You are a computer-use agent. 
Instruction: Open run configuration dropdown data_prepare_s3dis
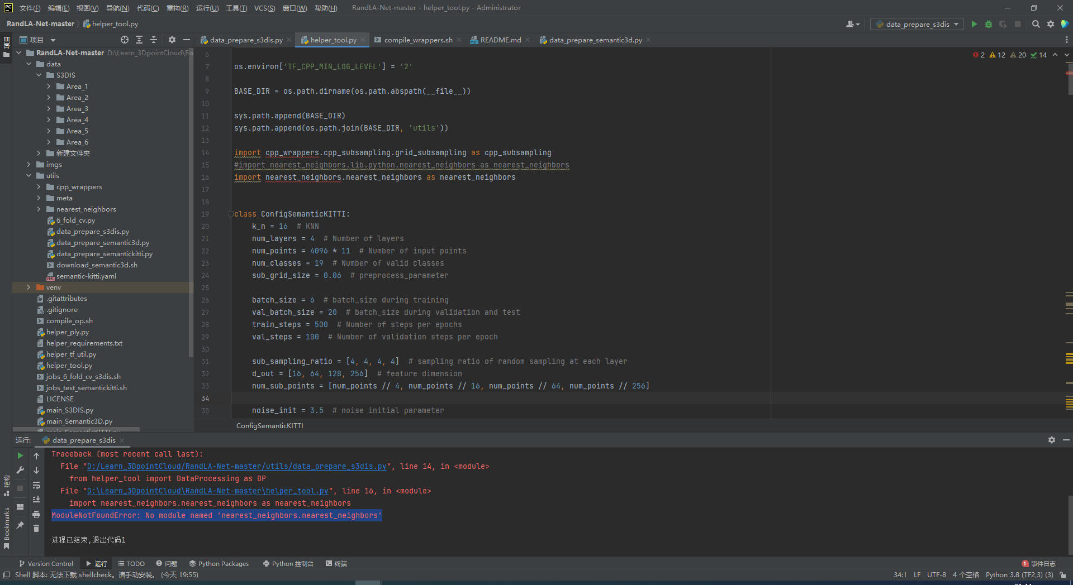916,24
